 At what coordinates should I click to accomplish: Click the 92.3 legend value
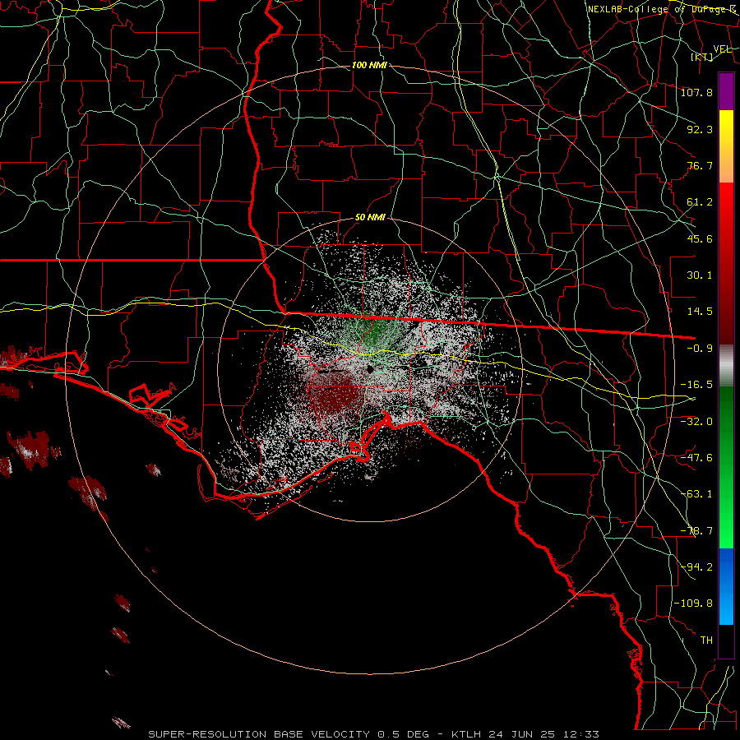tap(700, 129)
